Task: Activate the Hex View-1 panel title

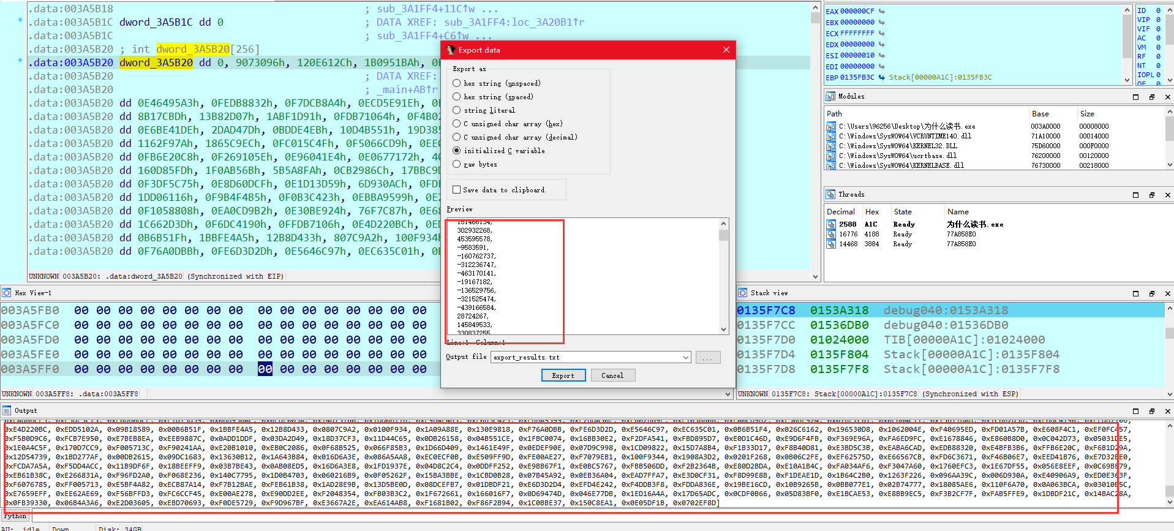Action: tap(33, 293)
